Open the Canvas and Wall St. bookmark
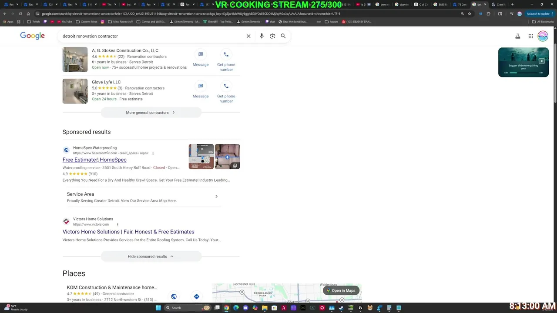 [x=151, y=22]
